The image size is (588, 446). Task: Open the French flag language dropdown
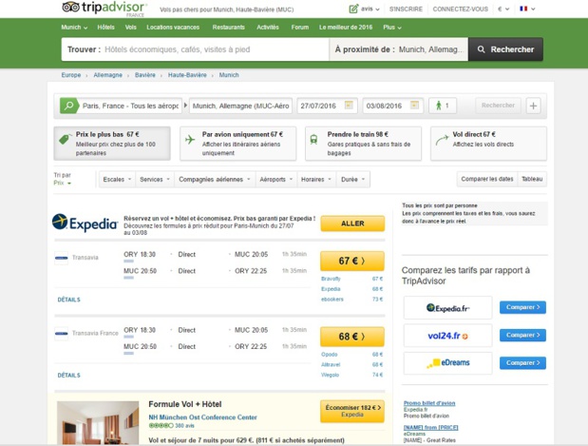[x=527, y=9]
